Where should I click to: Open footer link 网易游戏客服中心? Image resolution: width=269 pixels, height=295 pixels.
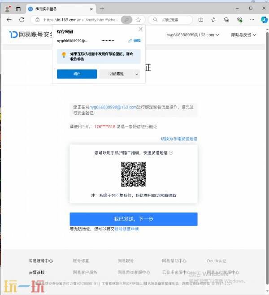(x=134, y=272)
